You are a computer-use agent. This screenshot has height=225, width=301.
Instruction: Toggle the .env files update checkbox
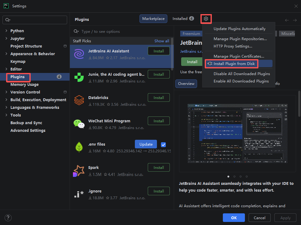pos(163,145)
